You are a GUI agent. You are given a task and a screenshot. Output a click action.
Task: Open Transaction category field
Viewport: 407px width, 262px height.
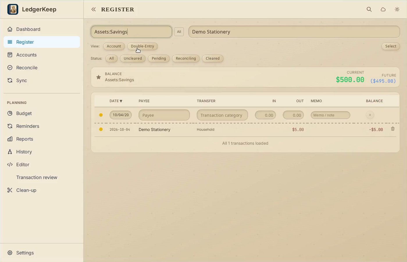click(x=222, y=115)
